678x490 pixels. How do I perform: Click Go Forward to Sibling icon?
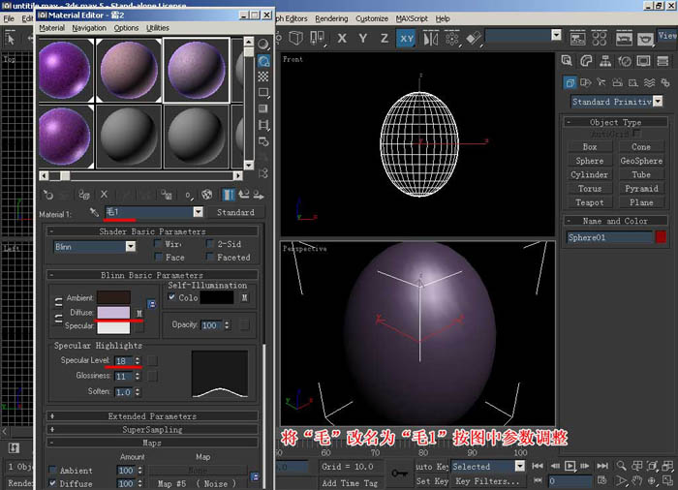point(259,195)
